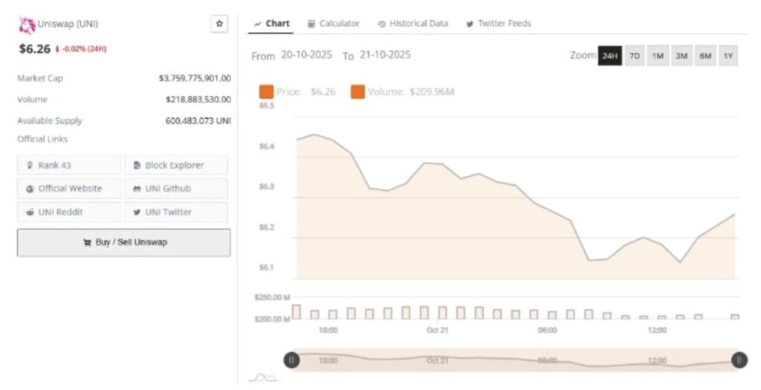
Task: Click the star favorite icon
Action: pos(218,24)
